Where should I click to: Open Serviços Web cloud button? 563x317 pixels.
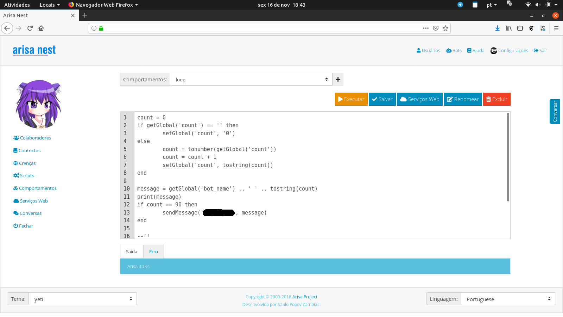point(419,99)
